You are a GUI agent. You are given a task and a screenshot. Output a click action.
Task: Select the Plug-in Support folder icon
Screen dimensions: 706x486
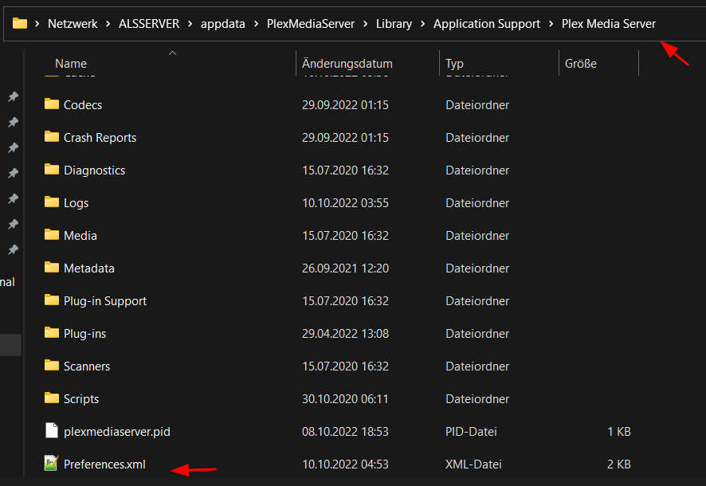point(52,300)
